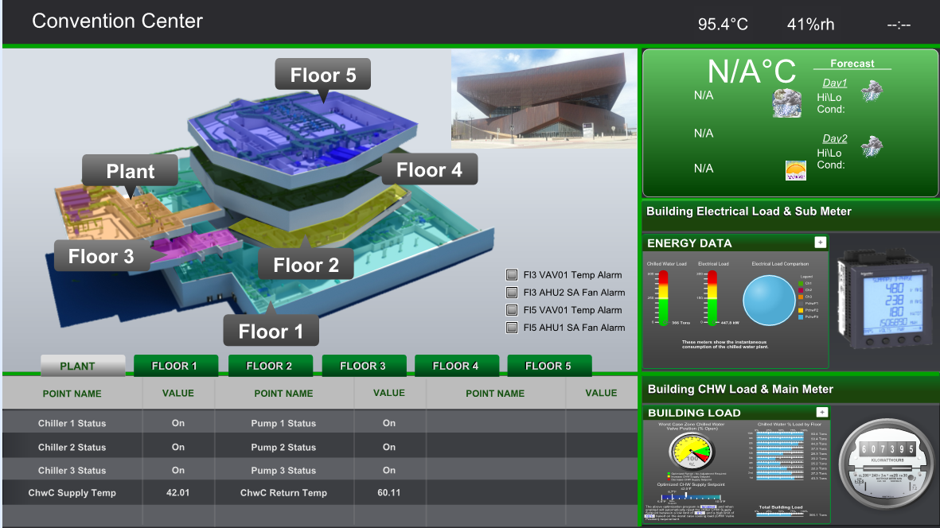The width and height of the screenshot is (940, 528).
Task: Toggle Fl3 VAV01 Temp Alarm checkbox
Action: (512, 275)
